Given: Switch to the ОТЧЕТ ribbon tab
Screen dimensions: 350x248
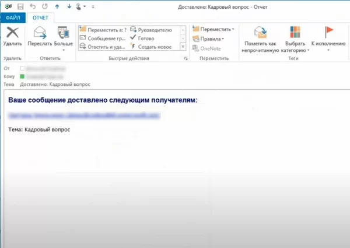Looking at the screenshot, I should click(41, 18).
